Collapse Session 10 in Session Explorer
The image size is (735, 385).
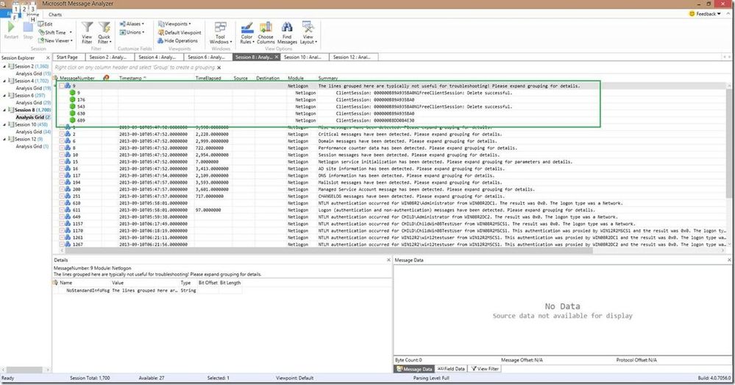[x=4, y=124]
